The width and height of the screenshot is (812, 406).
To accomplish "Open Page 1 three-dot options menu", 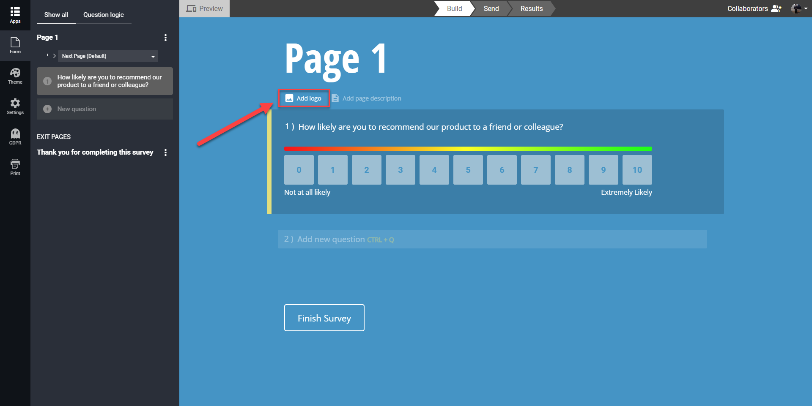I will [165, 38].
